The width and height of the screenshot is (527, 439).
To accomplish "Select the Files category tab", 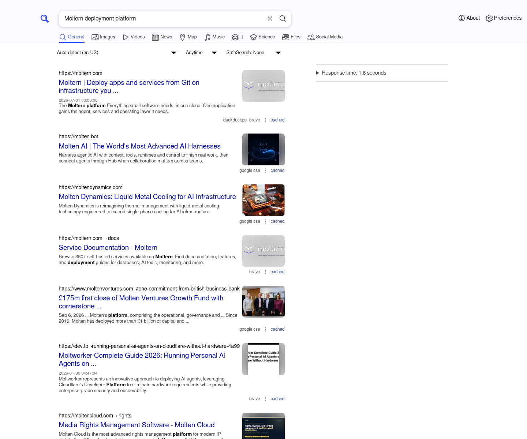I will pos(291,37).
